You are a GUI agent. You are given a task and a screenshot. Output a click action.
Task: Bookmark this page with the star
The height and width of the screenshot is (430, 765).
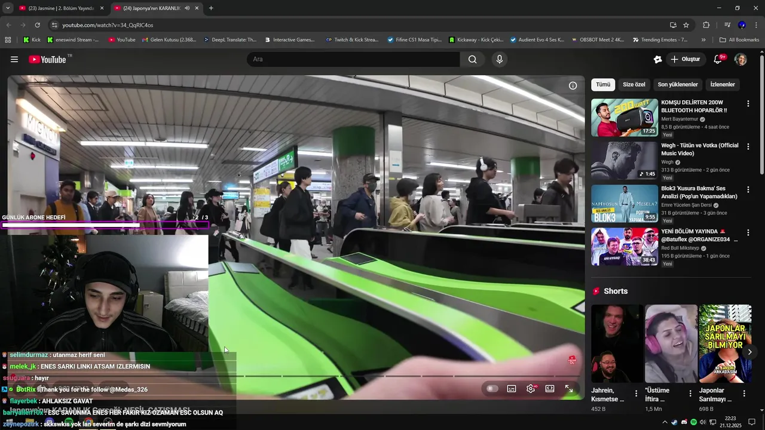pyautogui.click(x=686, y=25)
